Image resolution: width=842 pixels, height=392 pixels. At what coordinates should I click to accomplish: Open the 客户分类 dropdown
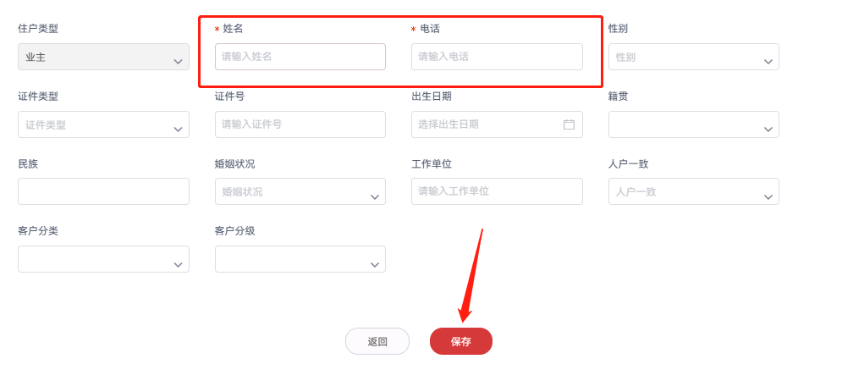pyautogui.click(x=103, y=260)
